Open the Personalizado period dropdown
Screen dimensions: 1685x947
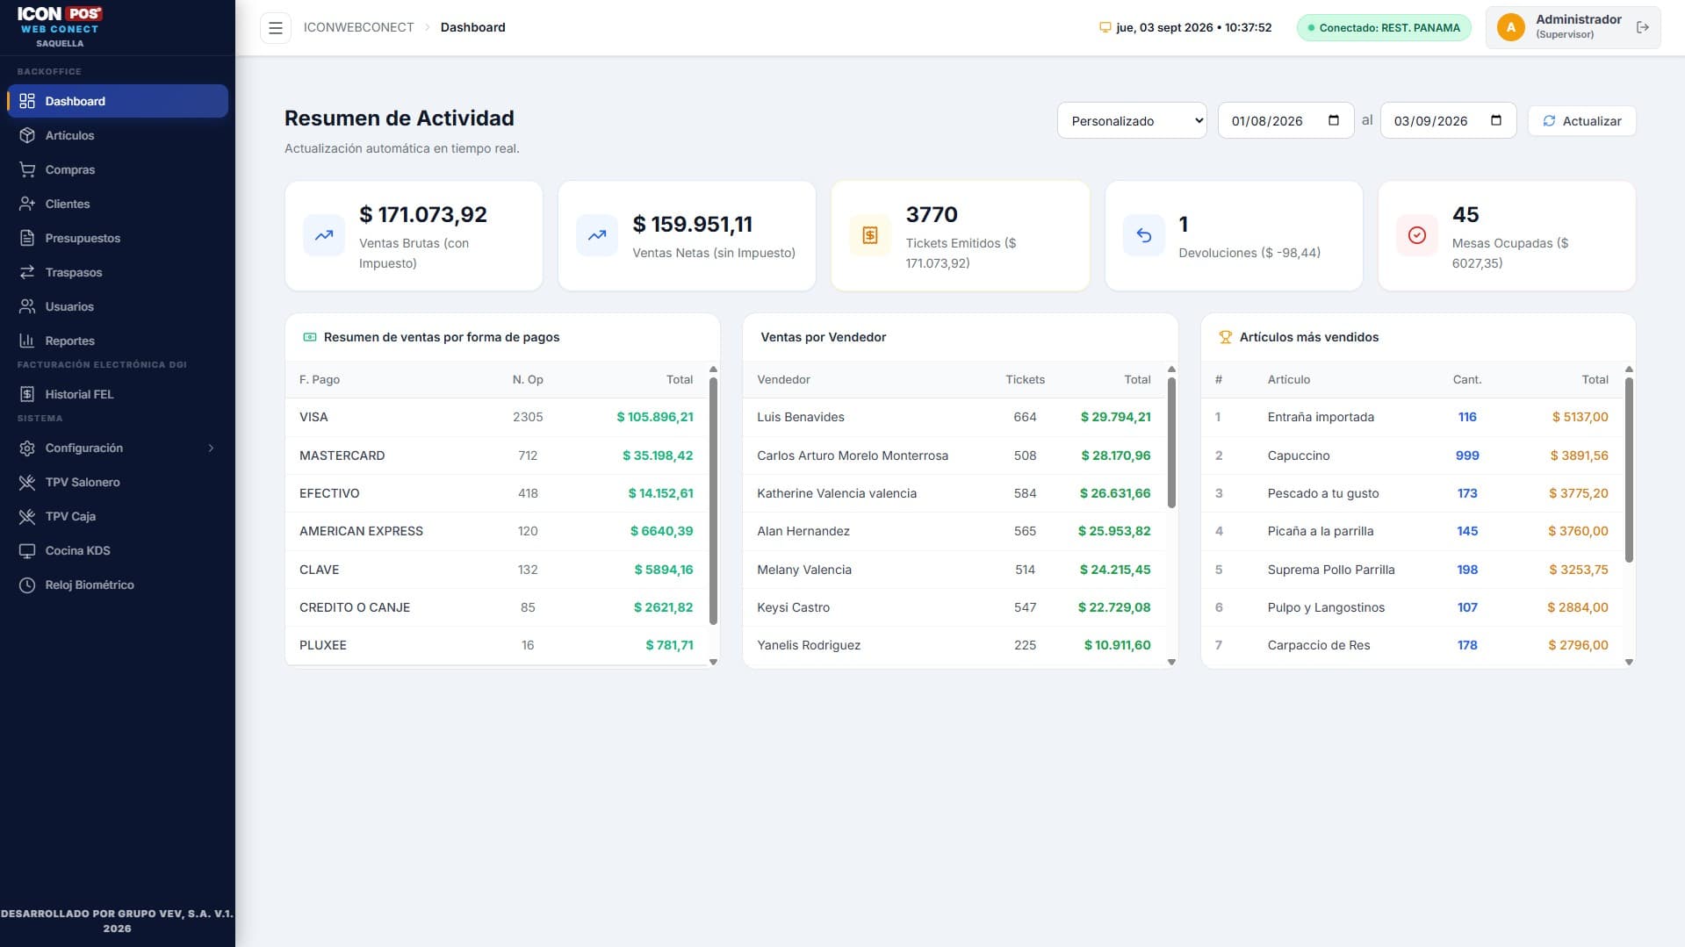1132,120
